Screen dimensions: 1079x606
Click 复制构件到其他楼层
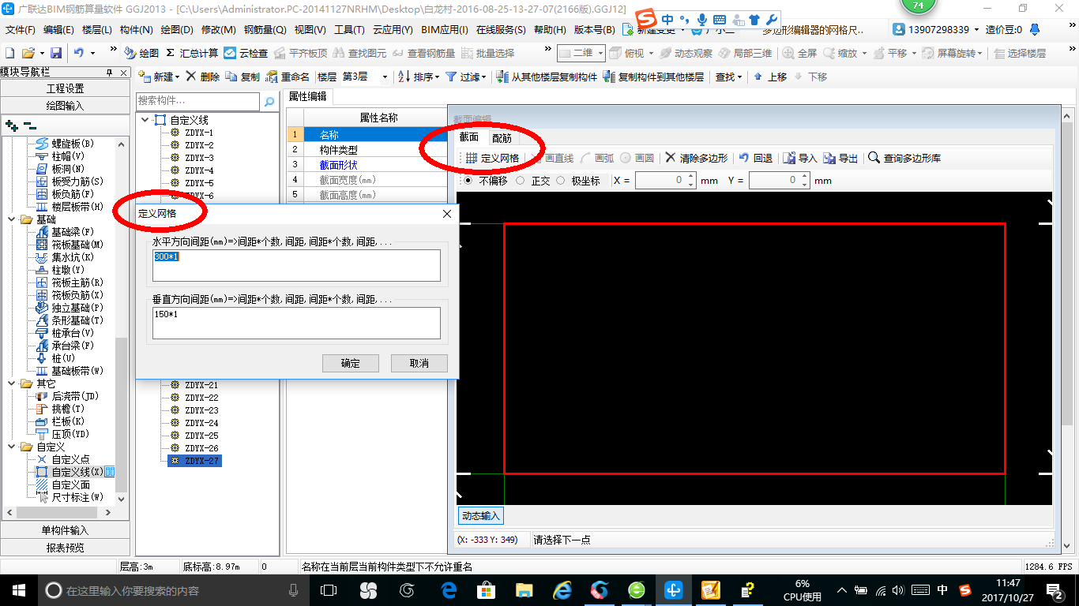click(653, 77)
